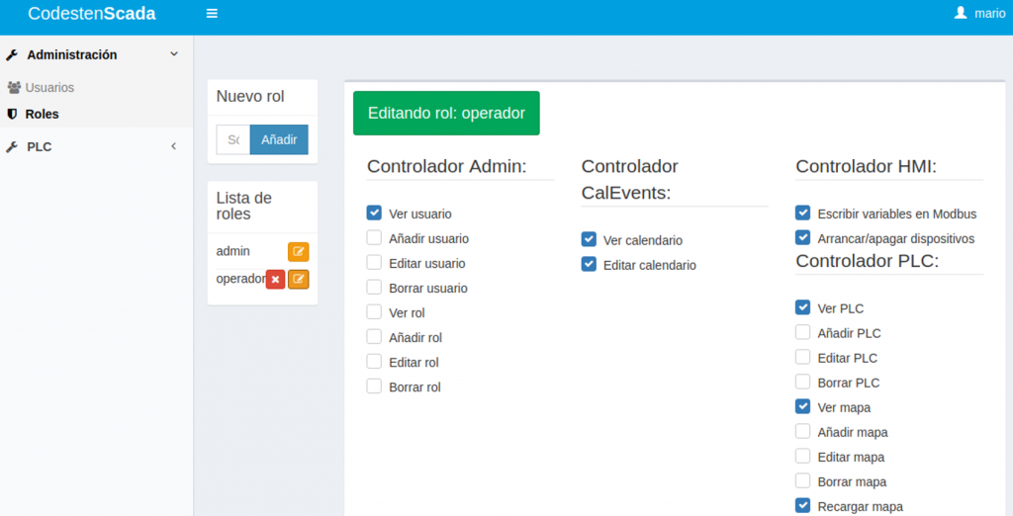Select the Roles sidebar item
1013x516 pixels.
point(42,114)
